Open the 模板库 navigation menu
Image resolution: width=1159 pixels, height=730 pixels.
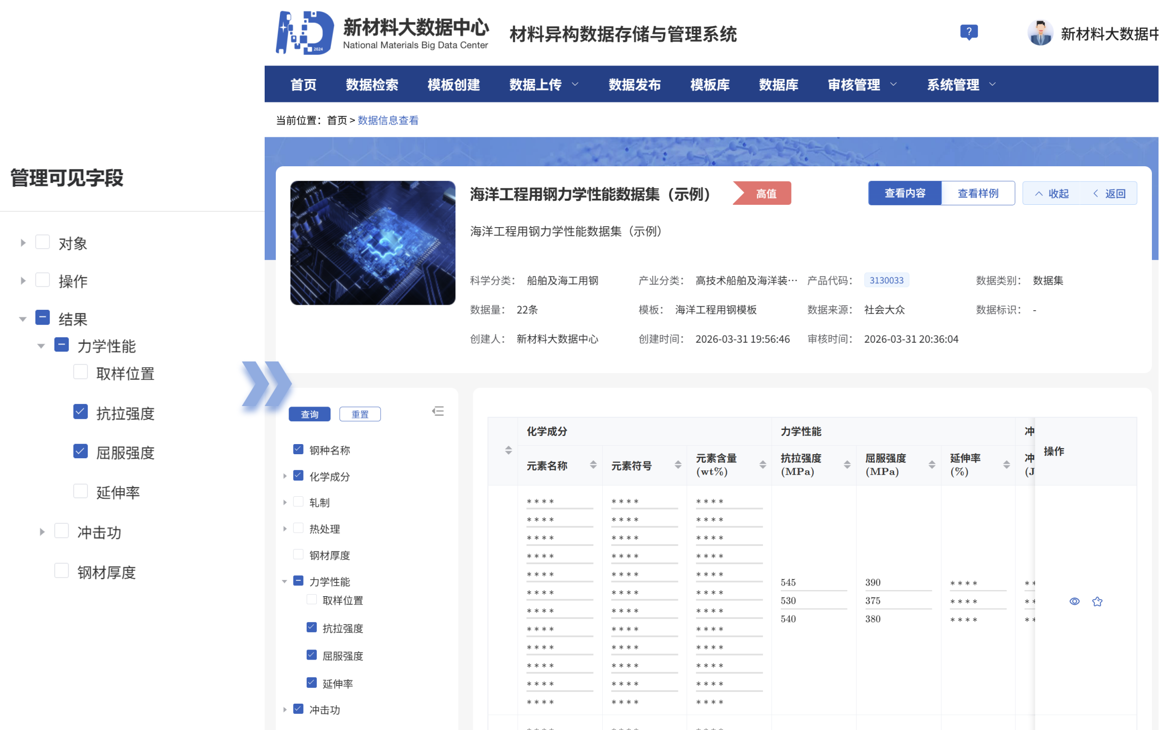click(710, 85)
